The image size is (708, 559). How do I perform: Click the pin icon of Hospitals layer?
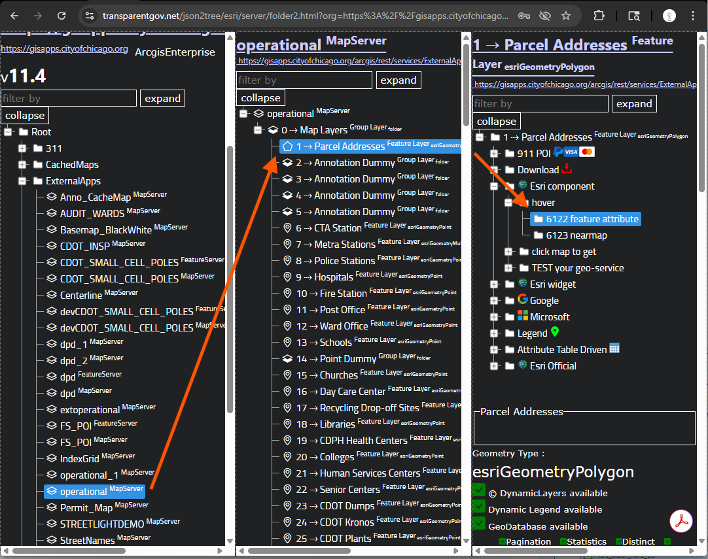point(287,277)
